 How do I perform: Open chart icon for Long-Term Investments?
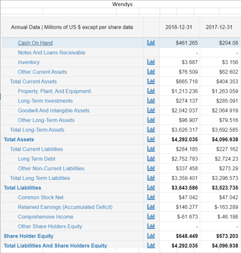click(x=151, y=101)
